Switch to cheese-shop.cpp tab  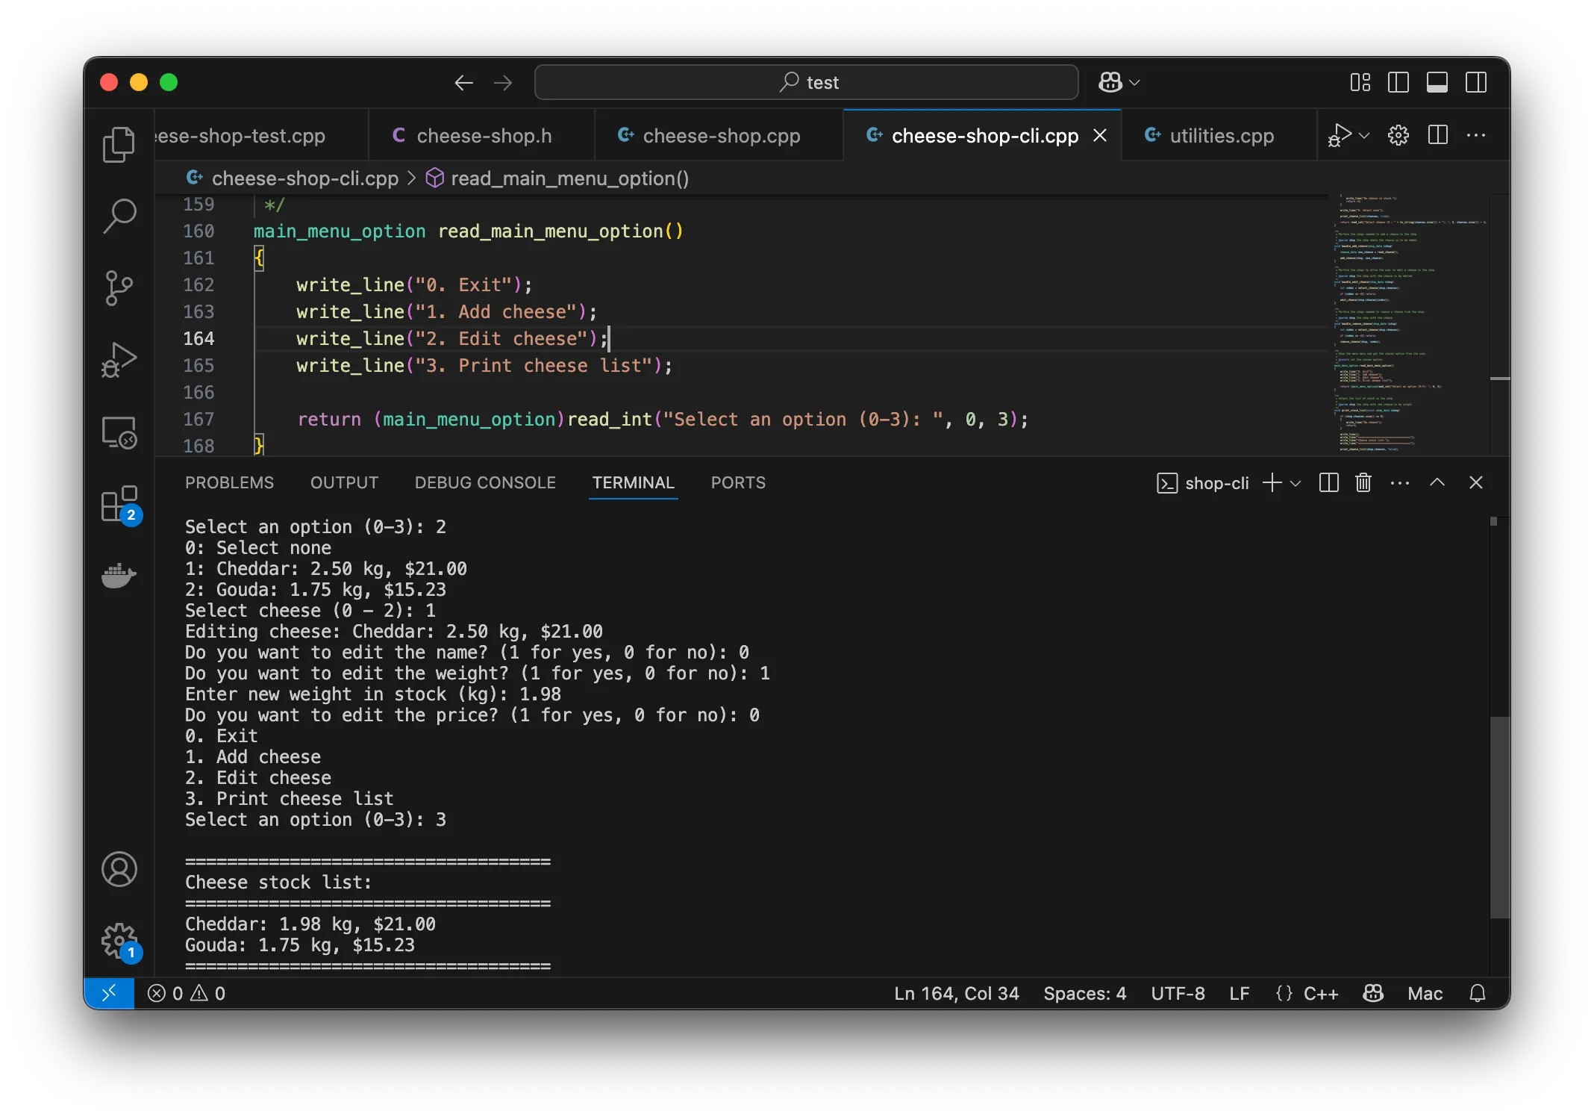click(719, 136)
